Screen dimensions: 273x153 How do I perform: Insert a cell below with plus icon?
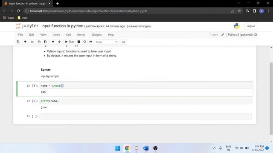(x=25, y=42)
